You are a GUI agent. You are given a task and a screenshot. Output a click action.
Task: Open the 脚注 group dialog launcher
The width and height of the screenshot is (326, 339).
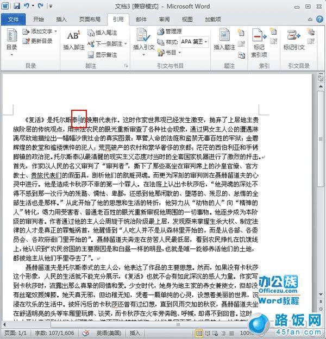(126, 66)
